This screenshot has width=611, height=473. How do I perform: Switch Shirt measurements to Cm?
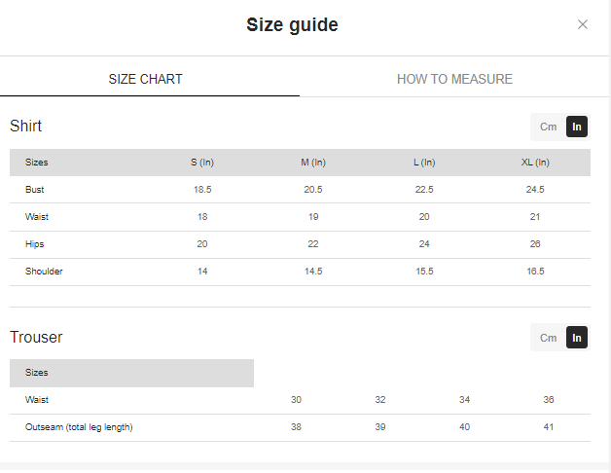coord(548,127)
